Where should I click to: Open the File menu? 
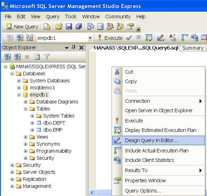(8, 17)
